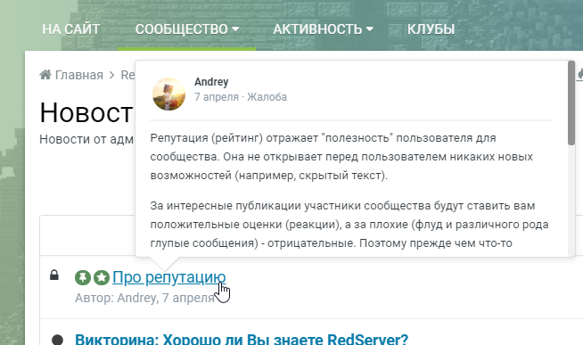Click the green pinned topic icon
This screenshot has width=583, height=345.
click(83, 277)
